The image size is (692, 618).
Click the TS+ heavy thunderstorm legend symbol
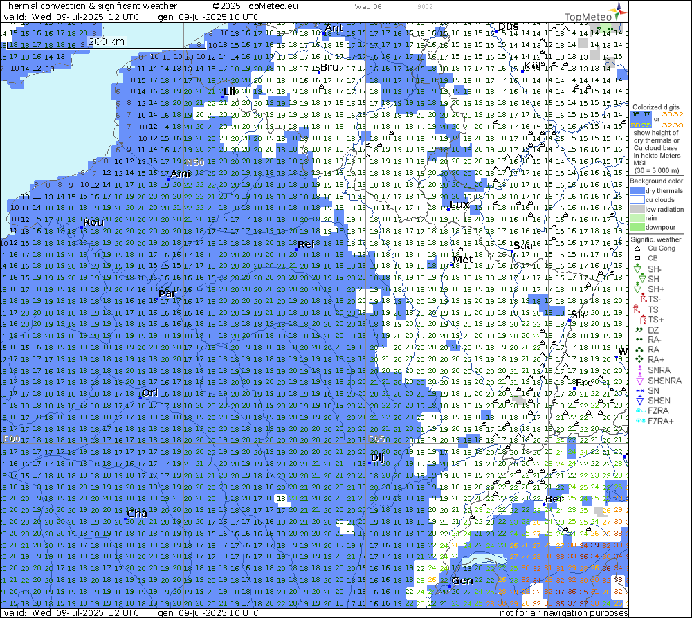(x=643, y=319)
